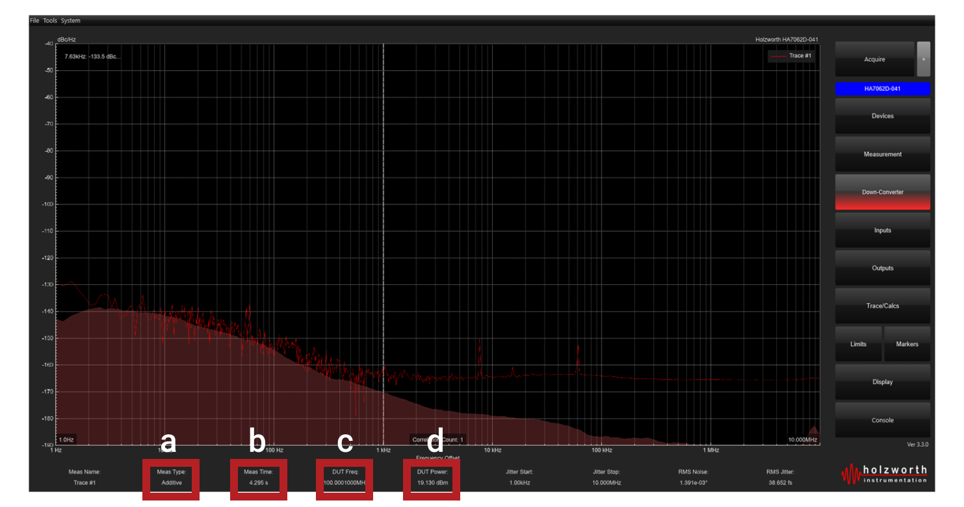
Task: Click the Markers button
Action: coord(907,344)
